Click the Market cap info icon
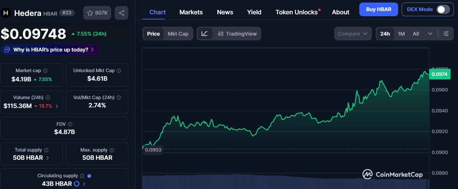 (45, 71)
